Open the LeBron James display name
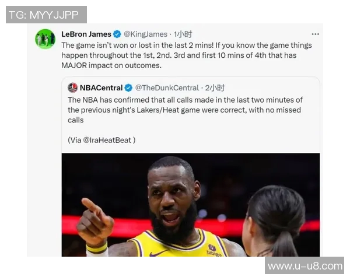The height and width of the screenshot is (280, 350). click(x=86, y=34)
